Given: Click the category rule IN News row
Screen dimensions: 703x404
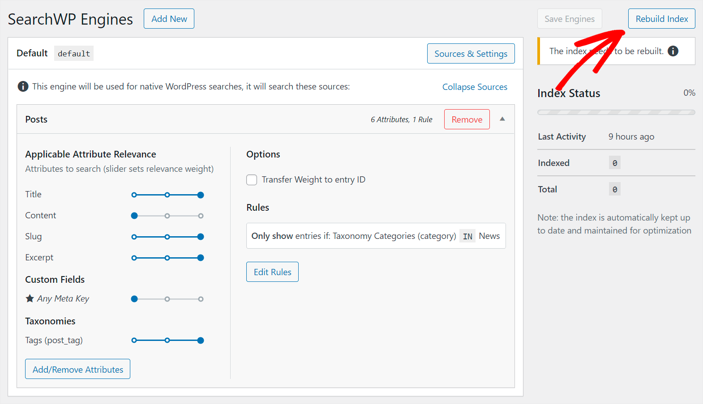Looking at the screenshot, I should (x=376, y=236).
